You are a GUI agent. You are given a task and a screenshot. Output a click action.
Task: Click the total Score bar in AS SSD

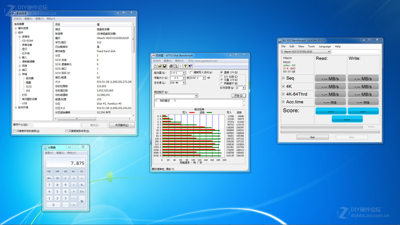pyautogui.click(x=347, y=119)
